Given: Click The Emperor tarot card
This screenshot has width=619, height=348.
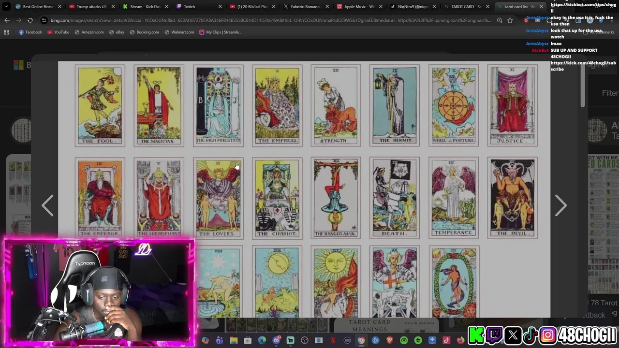Looking at the screenshot, I should (100, 198).
